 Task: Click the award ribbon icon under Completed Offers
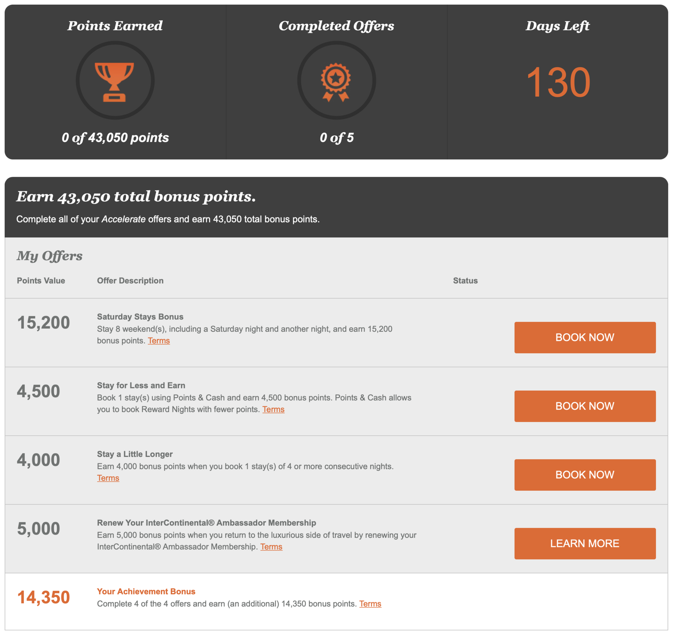tap(336, 81)
